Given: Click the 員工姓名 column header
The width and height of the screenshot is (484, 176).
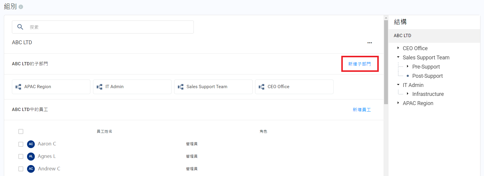Looking at the screenshot, I should [x=104, y=131].
